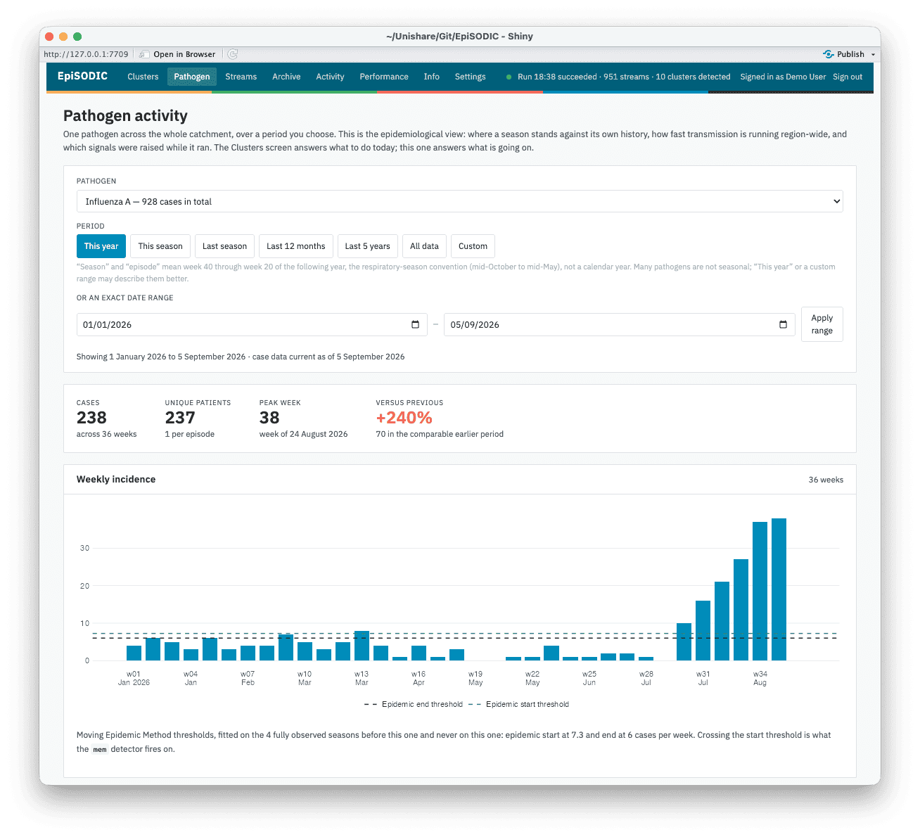This screenshot has width=920, height=837.
Task: Click the Run 18:38 succeeded status text
Action: pos(624,77)
